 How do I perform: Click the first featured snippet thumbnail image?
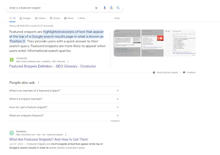click(x=127, y=43)
